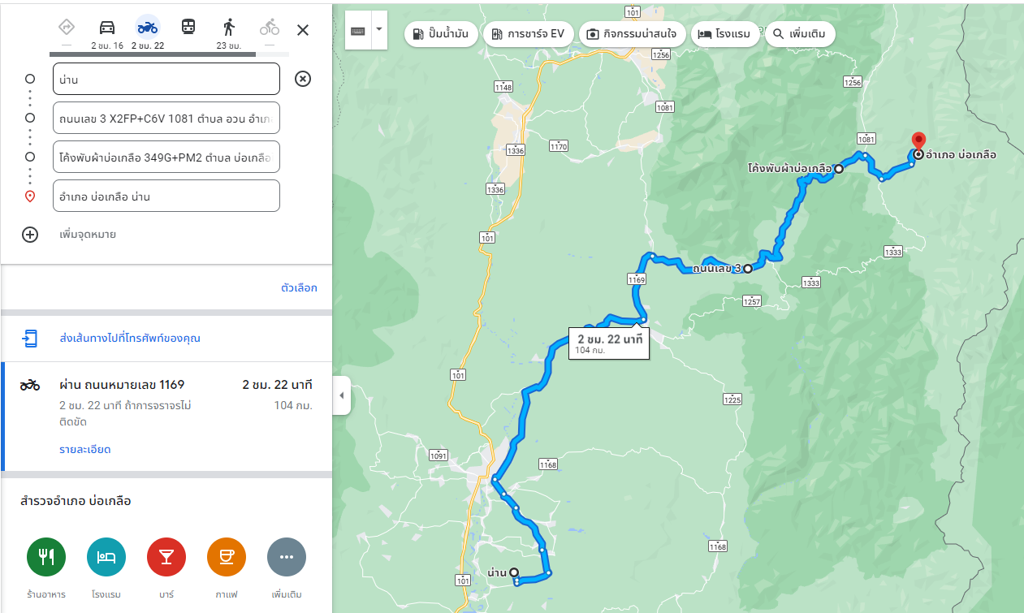Filter map by EV charging (การชาร์จ EV)
The height and width of the screenshot is (613, 1024).
(529, 34)
